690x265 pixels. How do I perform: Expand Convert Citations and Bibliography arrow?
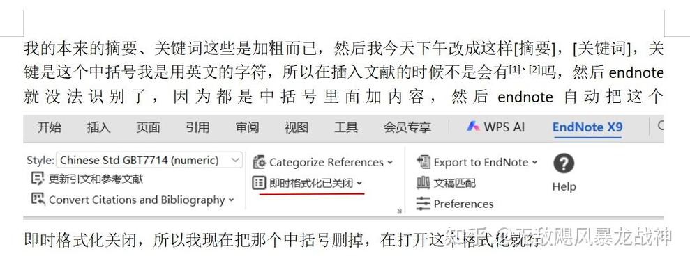click(231, 200)
